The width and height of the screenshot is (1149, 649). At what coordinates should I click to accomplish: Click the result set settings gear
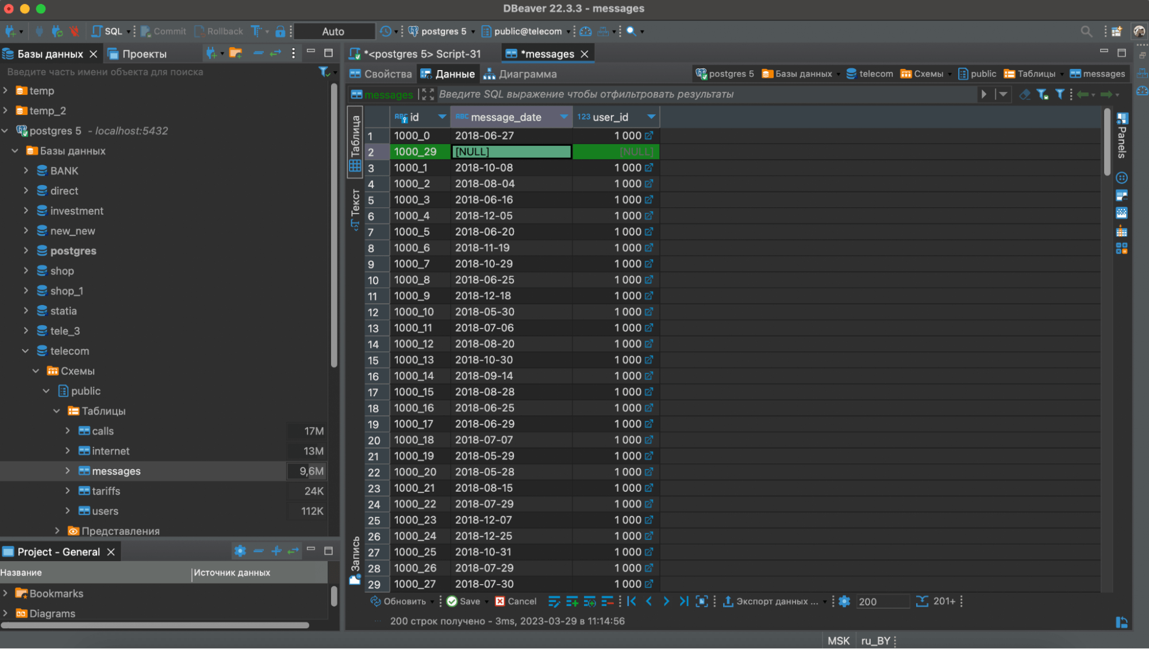coord(844,601)
